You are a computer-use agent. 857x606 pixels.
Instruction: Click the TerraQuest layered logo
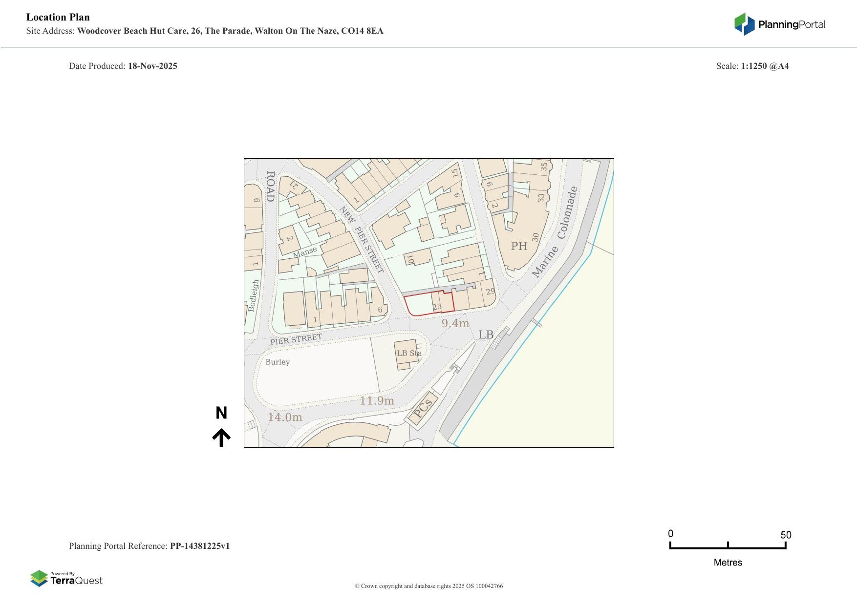[39, 579]
